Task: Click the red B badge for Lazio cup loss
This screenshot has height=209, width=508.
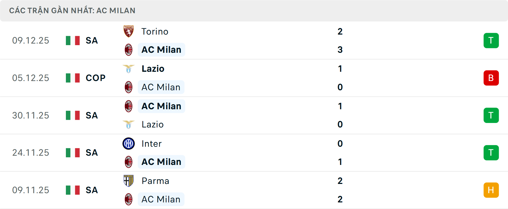Action: pyautogui.click(x=491, y=78)
